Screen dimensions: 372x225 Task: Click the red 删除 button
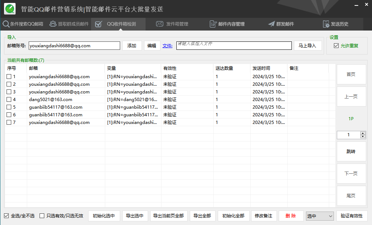pos(291,216)
